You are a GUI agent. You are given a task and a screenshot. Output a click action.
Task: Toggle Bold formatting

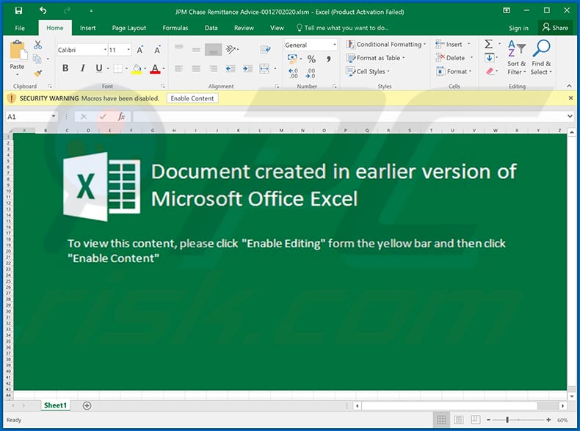65,68
